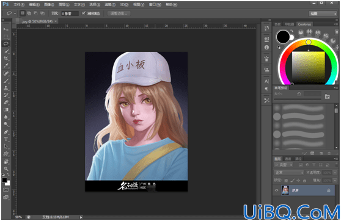The width and height of the screenshot is (341, 221).
Task: Swap foreground and background colors in Coolorus
Action: click(x=291, y=31)
